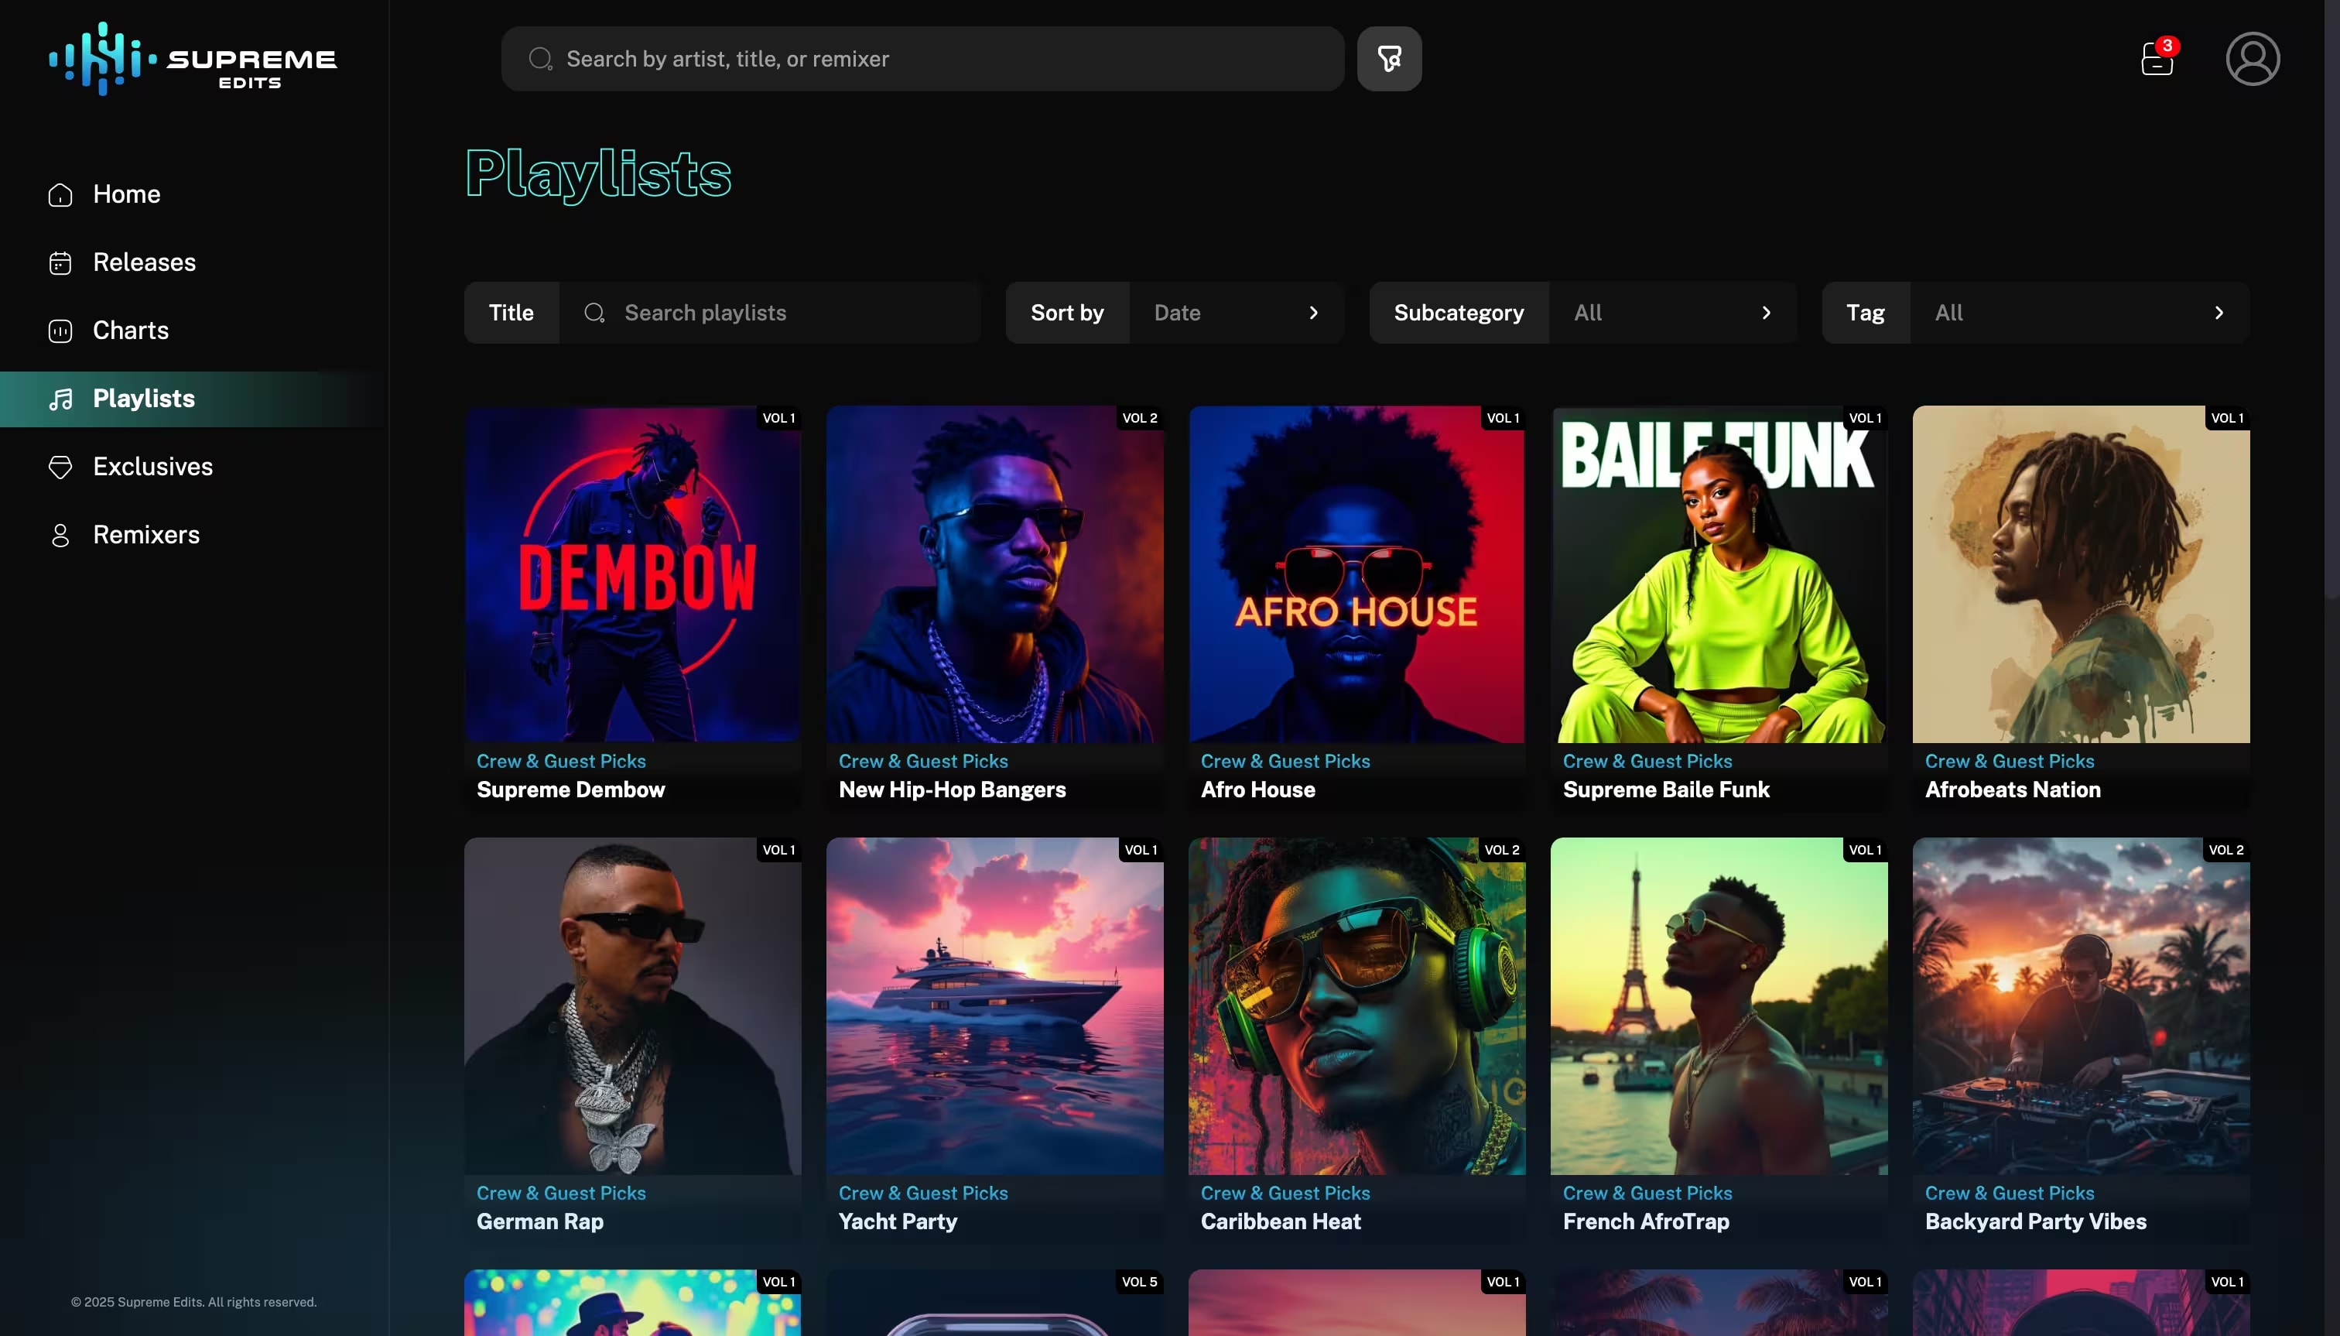Toggle the Title search mode selector

point(511,312)
